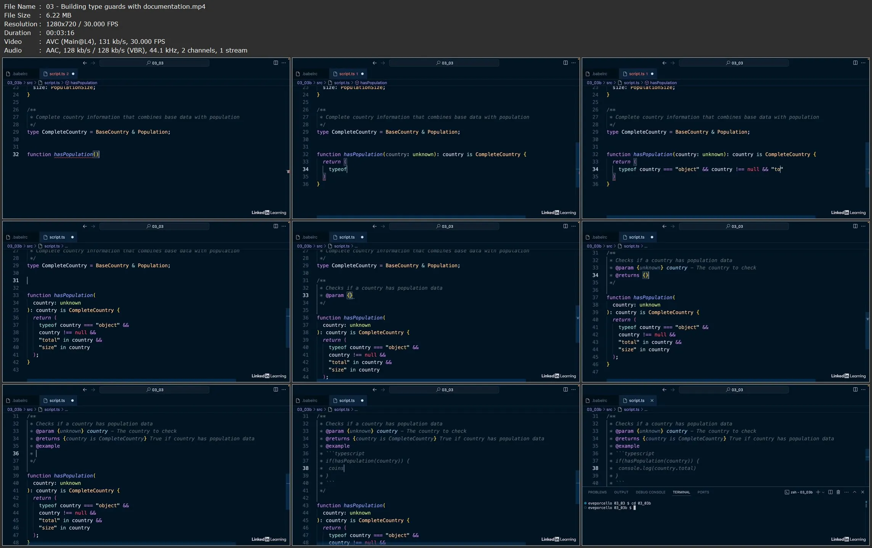Screen dimensions: 872x548
Task: Click terminal line 'cd 03_03b'
Action: click(619, 503)
